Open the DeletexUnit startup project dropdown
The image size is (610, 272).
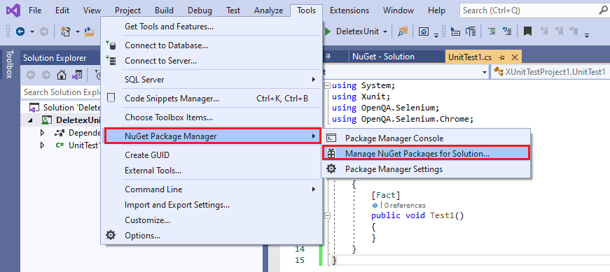pos(385,32)
